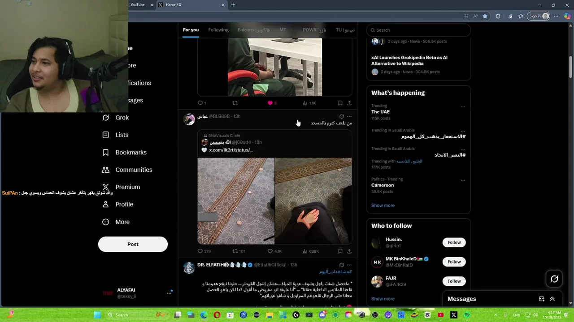Open the More menu in sidebar

pyautogui.click(x=116, y=222)
